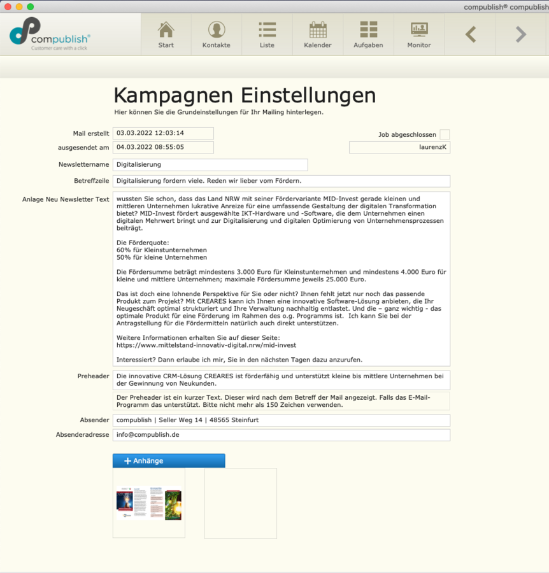Click into the Preheader text field
This screenshot has height=573, width=549.
[x=282, y=380]
